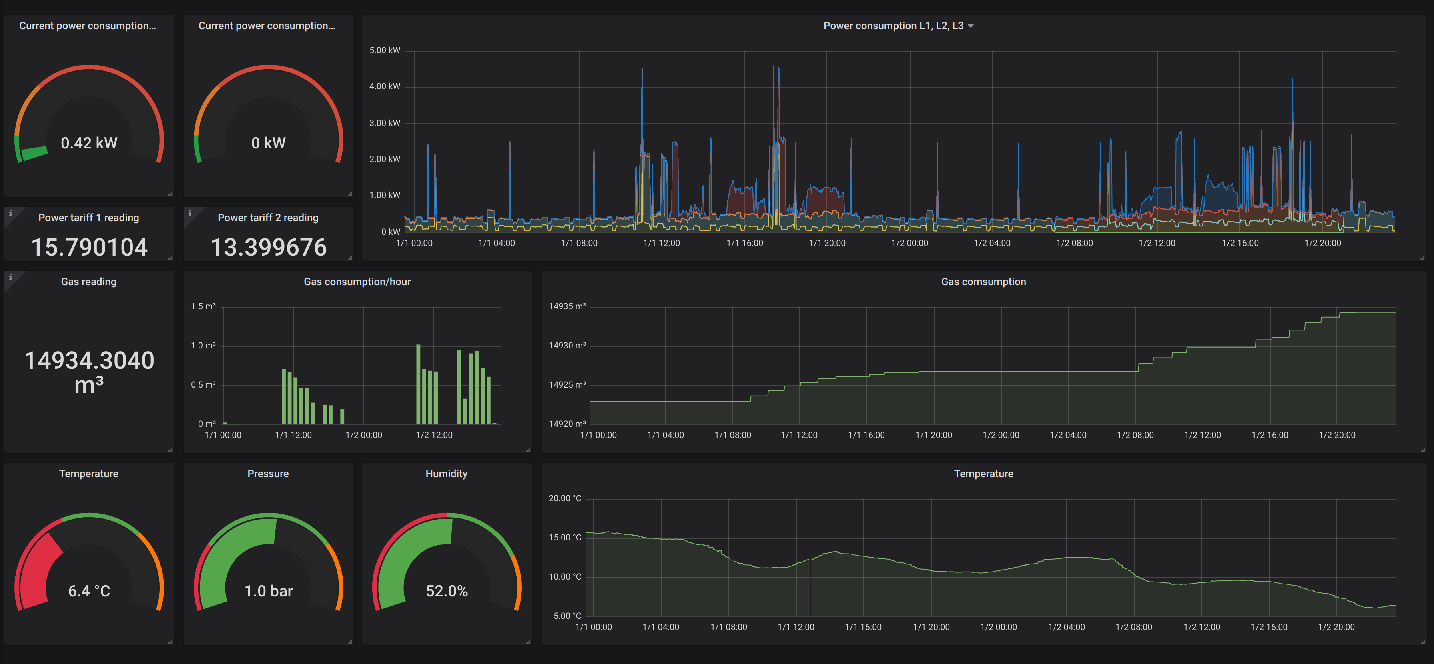Open the Gas consumption/hour panel title menu
Image resolution: width=1434 pixels, height=664 pixels.
pyautogui.click(x=357, y=282)
